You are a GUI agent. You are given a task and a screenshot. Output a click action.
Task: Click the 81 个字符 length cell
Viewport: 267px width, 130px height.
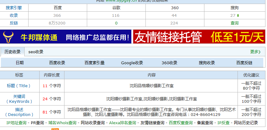[52, 112]
